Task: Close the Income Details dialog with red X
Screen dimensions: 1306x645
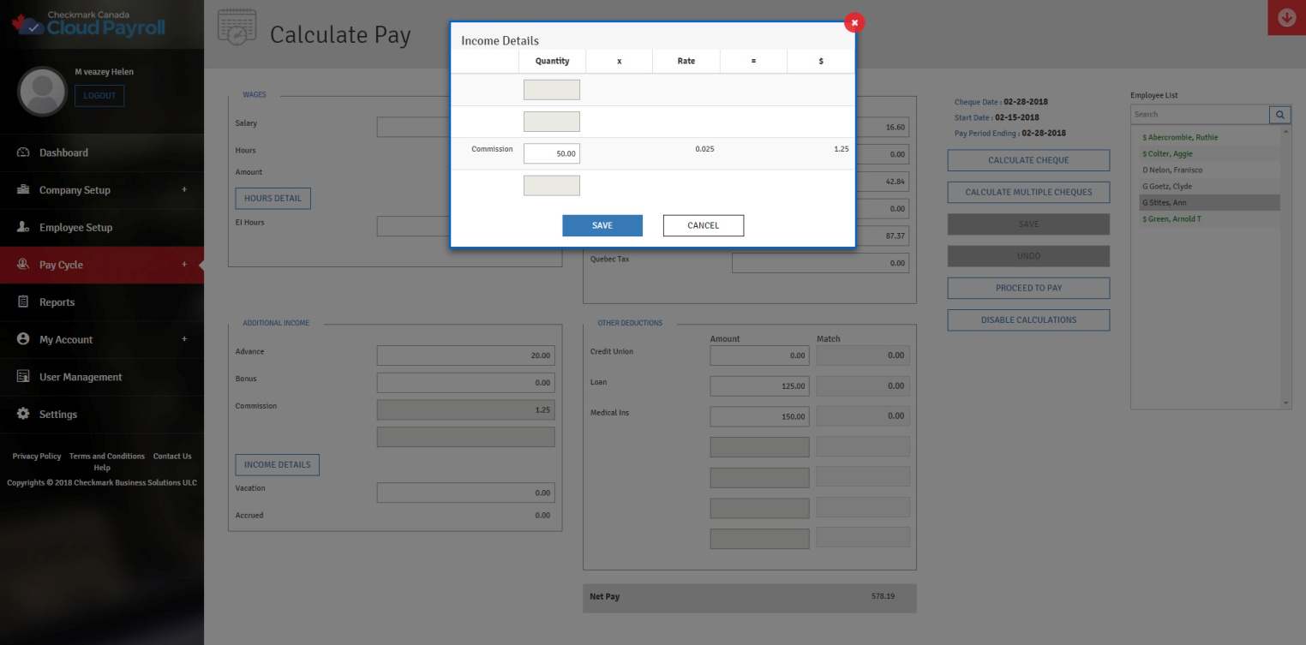Action: tap(854, 23)
